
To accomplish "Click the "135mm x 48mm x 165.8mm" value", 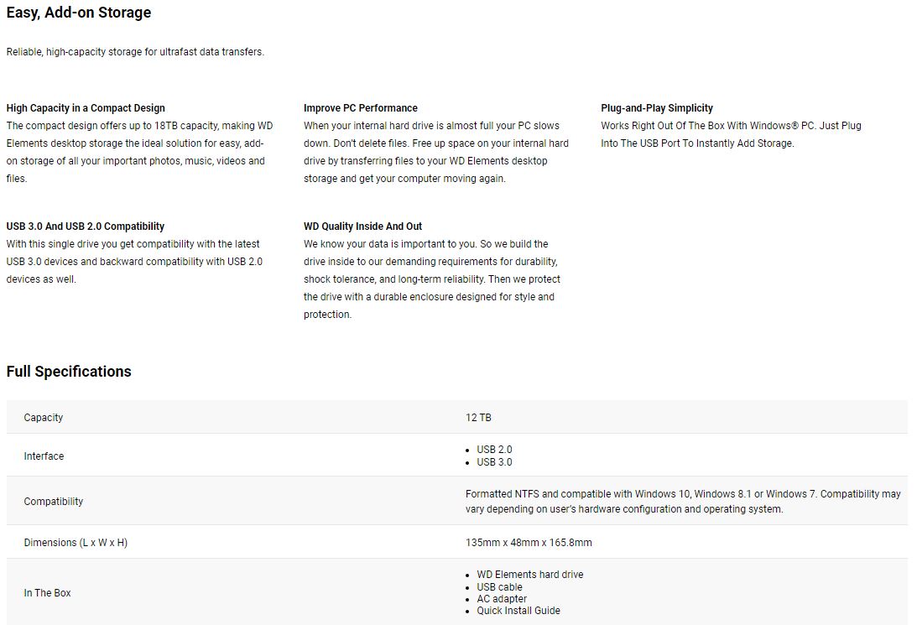I will [529, 543].
